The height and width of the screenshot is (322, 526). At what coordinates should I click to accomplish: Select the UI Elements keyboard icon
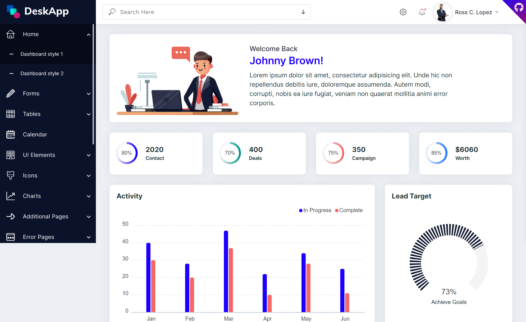tap(10, 155)
